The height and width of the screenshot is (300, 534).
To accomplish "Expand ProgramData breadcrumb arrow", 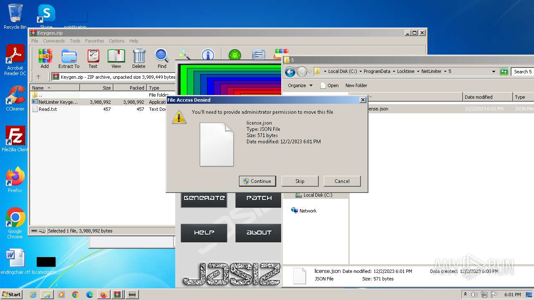I will 393,72.
